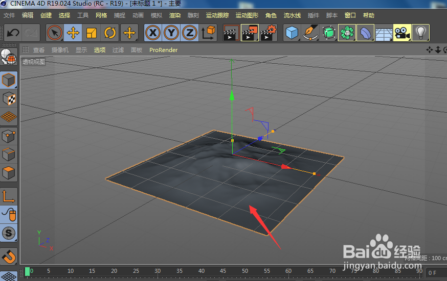The height and width of the screenshot is (281, 447).
Task: Open the Subdivision Surface generators icon
Action: pyautogui.click(x=329, y=33)
